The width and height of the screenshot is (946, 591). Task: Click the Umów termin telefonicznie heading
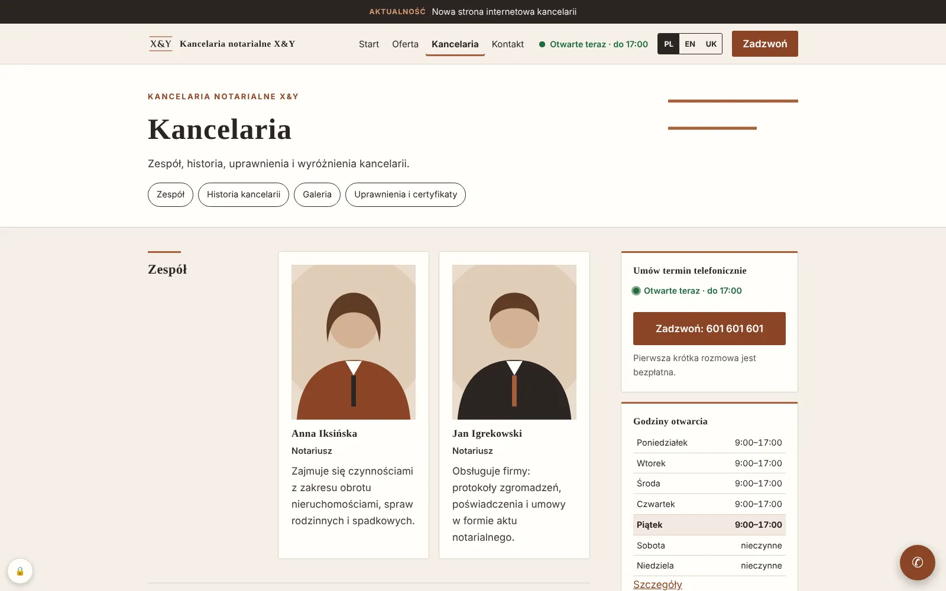click(690, 271)
